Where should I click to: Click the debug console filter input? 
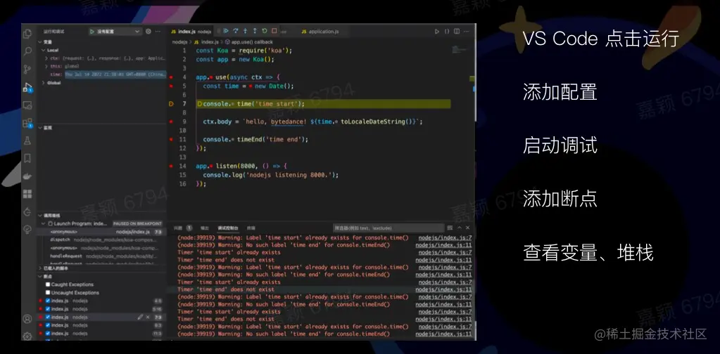click(x=389, y=228)
